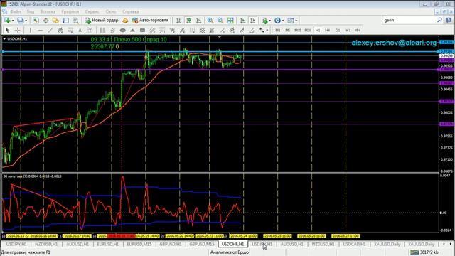Expand the new chart dropdown arrow
This screenshot has height=256, width=455.
pos(13,21)
